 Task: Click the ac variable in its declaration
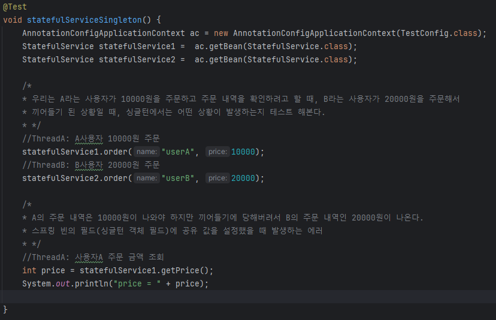click(x=195, y=33)
